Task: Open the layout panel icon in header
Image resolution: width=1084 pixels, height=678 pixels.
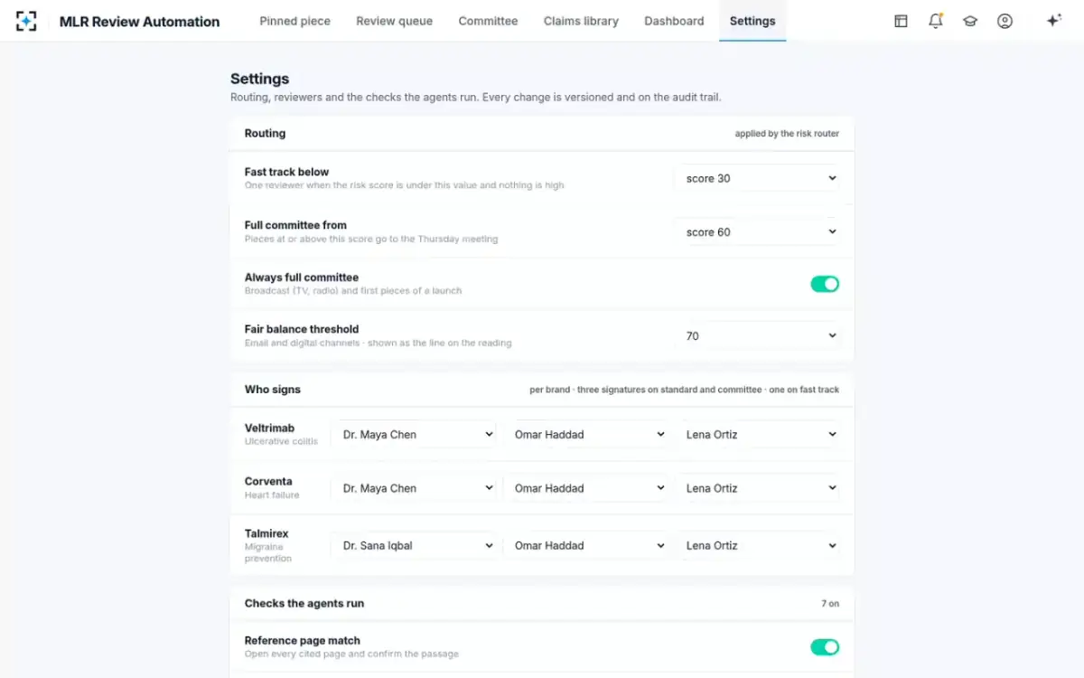Action: pyautogui.click(x=901, y=21)
